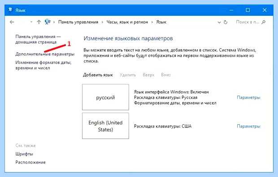The image size is (278, 177).
Task: Open Дополнительные параметры link
Action: tap(45, 54)
